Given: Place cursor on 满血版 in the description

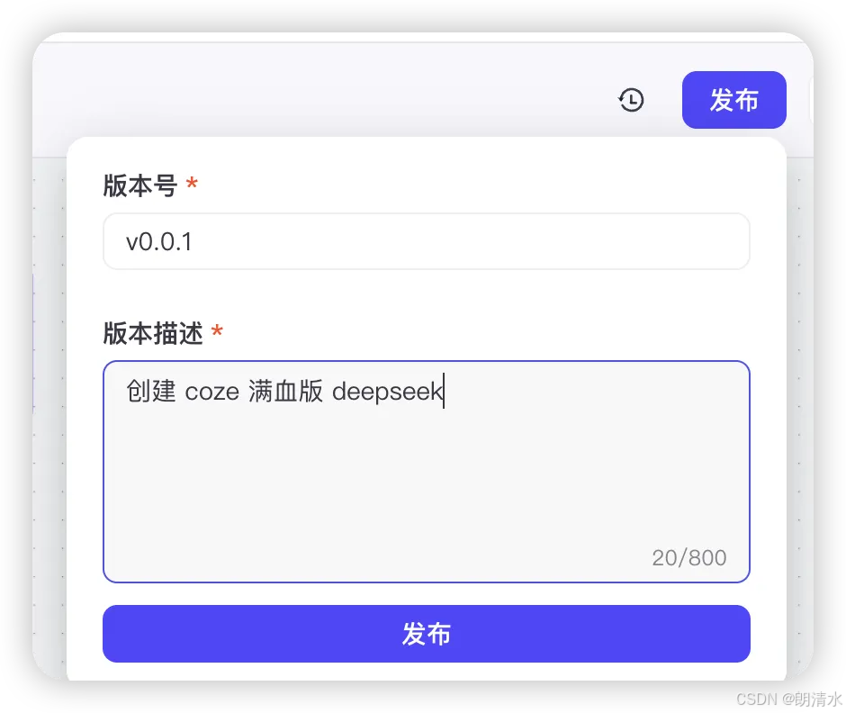Looking at the screenshot, I should point(285,392).
